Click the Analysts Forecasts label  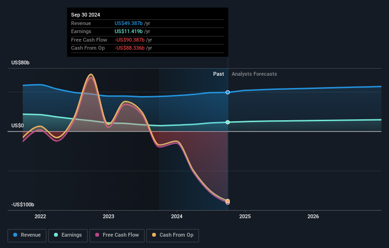[254, 74]
